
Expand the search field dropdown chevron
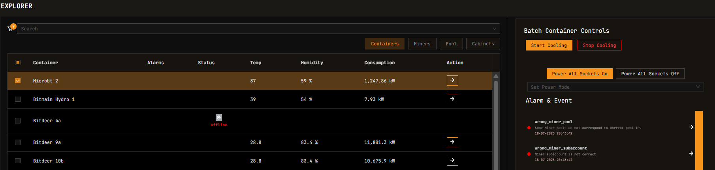point(494,29)
